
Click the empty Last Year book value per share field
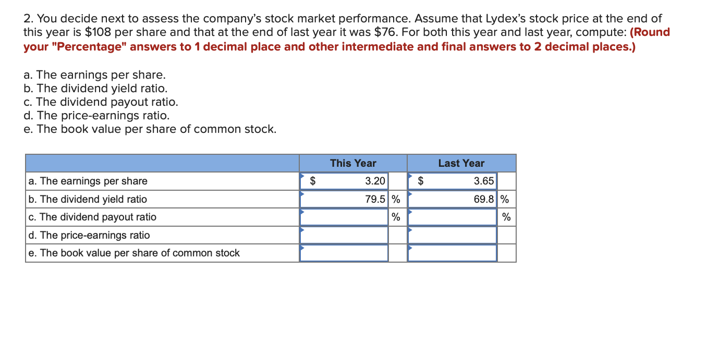tap(453, 253)
